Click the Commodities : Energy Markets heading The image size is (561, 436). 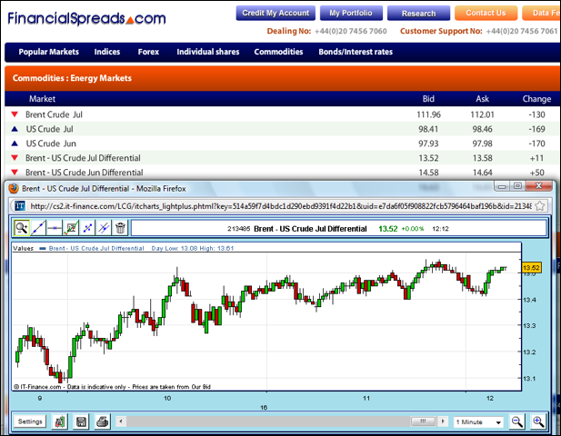pyautogui.click(x=72, y=78)
